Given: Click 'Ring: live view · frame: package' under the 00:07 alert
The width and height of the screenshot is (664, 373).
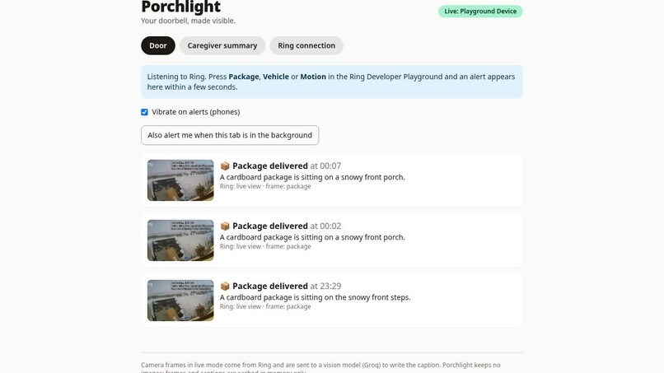Looking at the screenshot, I should [265, 186].
